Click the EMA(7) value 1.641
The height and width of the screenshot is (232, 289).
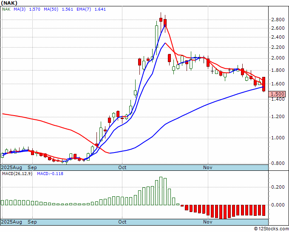point(100,9)
